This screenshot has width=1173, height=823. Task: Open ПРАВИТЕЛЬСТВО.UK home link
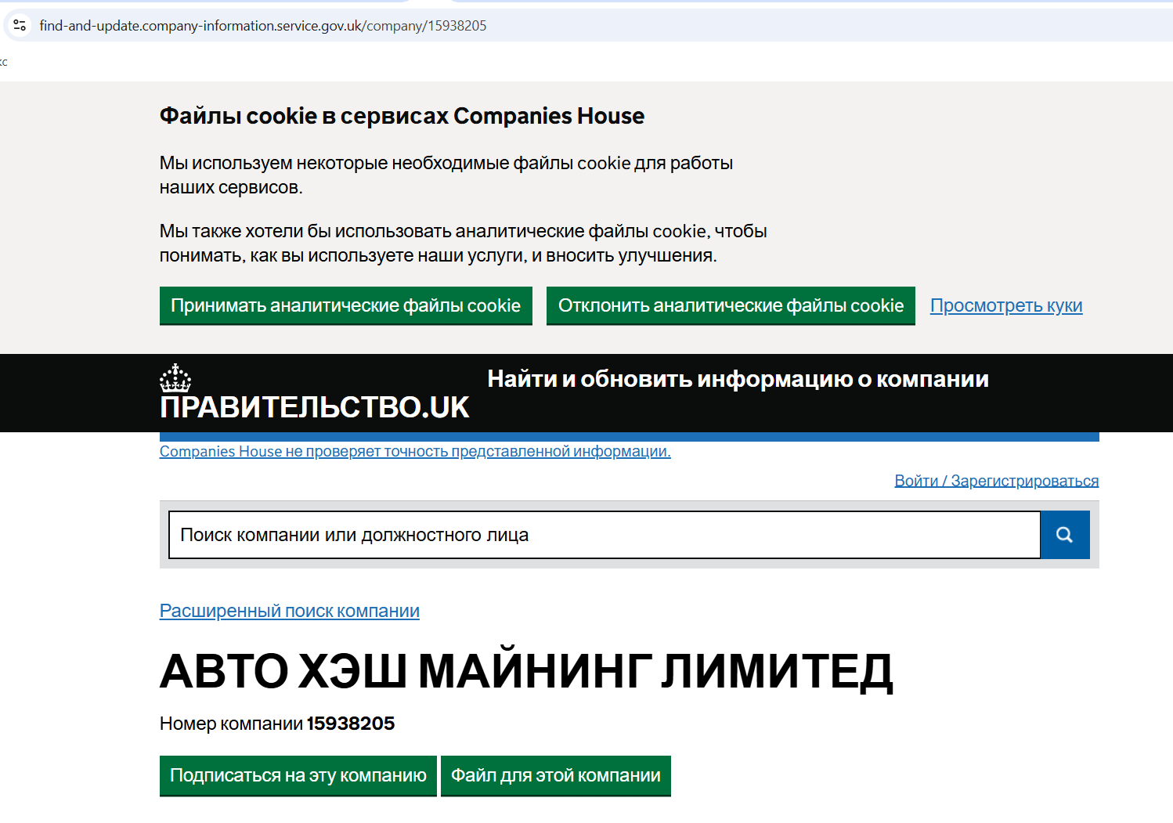tap(314, 407)
